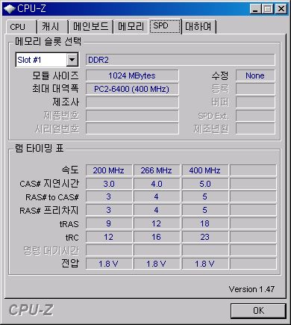Viewport: 291px width, 325px height.
Task: Click the 메모리 슬롯 선택 group title
Action: click(x=48, y=41)
